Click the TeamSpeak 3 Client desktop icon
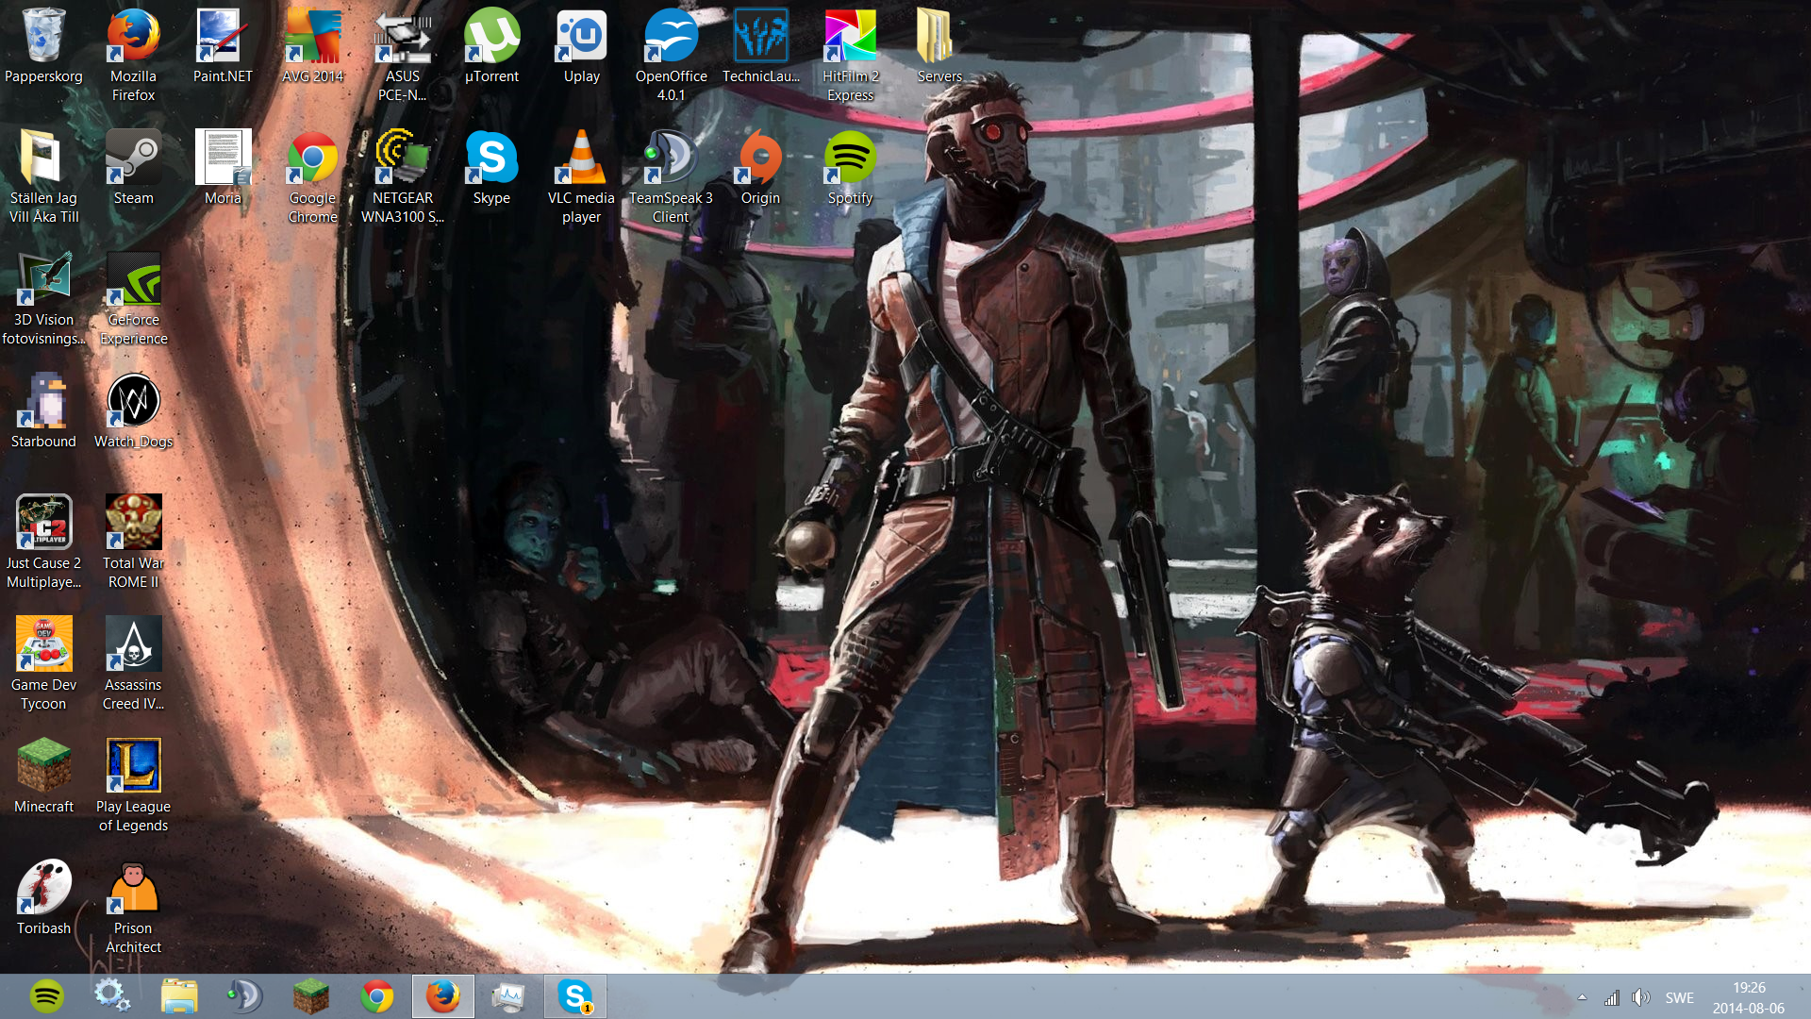The width and height of the screenshot is (1811, 1019). (x=671, y=176)
